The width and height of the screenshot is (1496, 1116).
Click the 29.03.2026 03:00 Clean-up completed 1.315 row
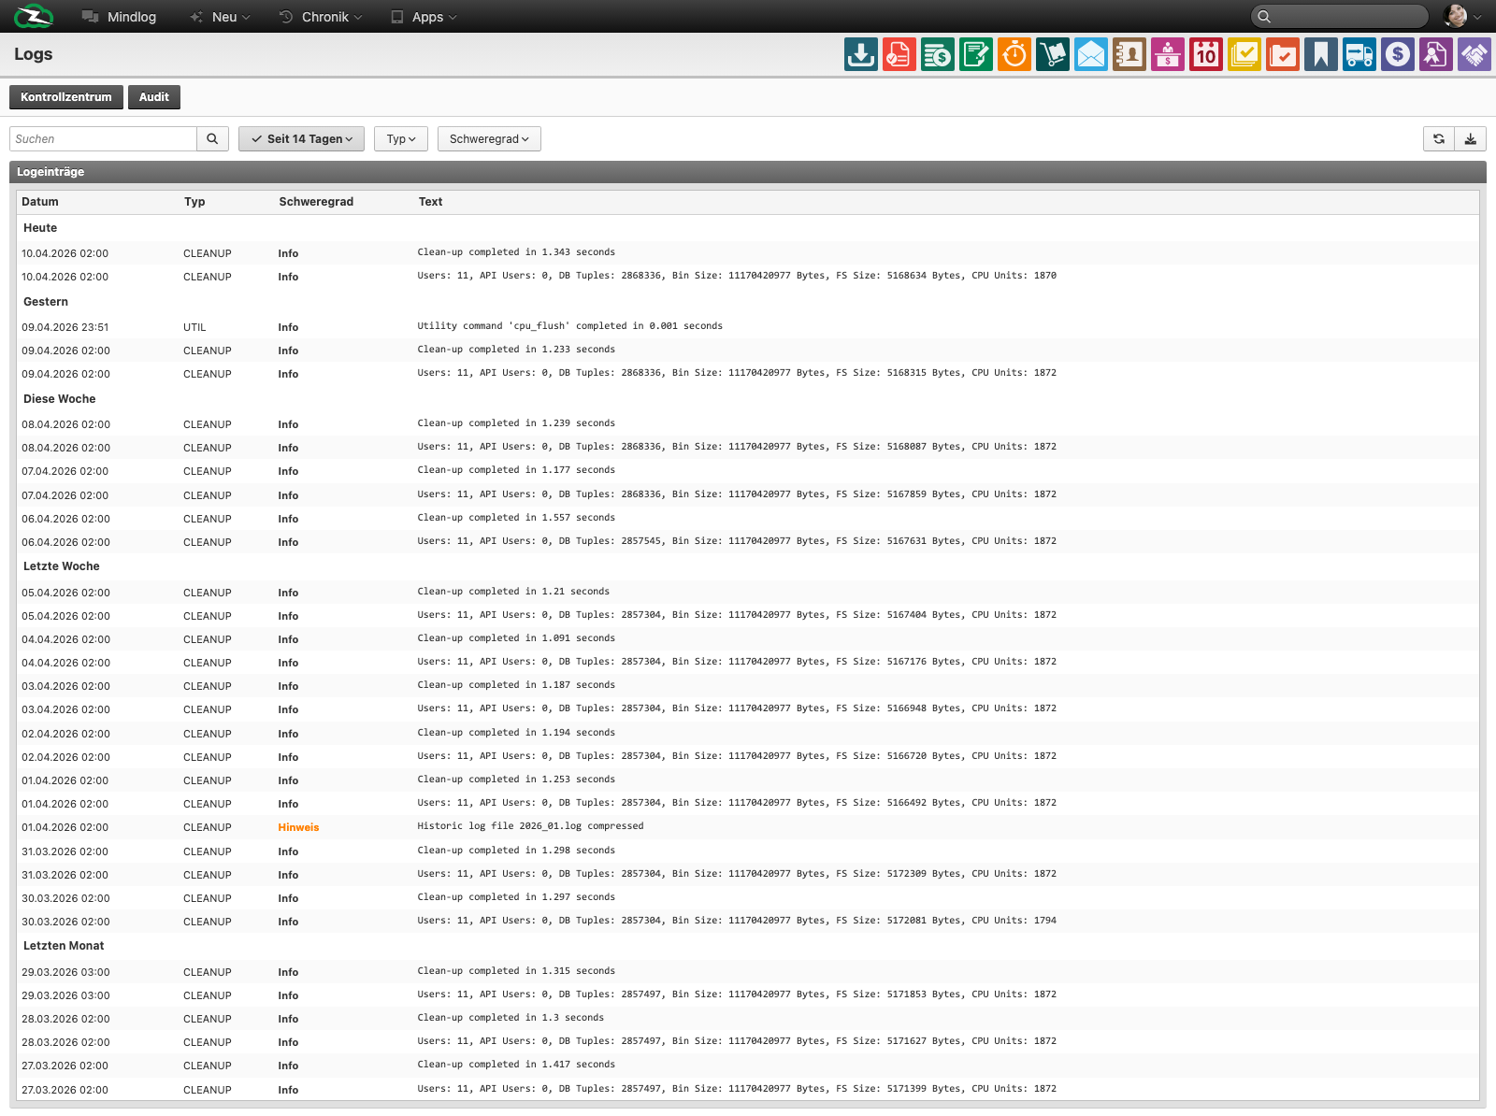coord(748,972)
